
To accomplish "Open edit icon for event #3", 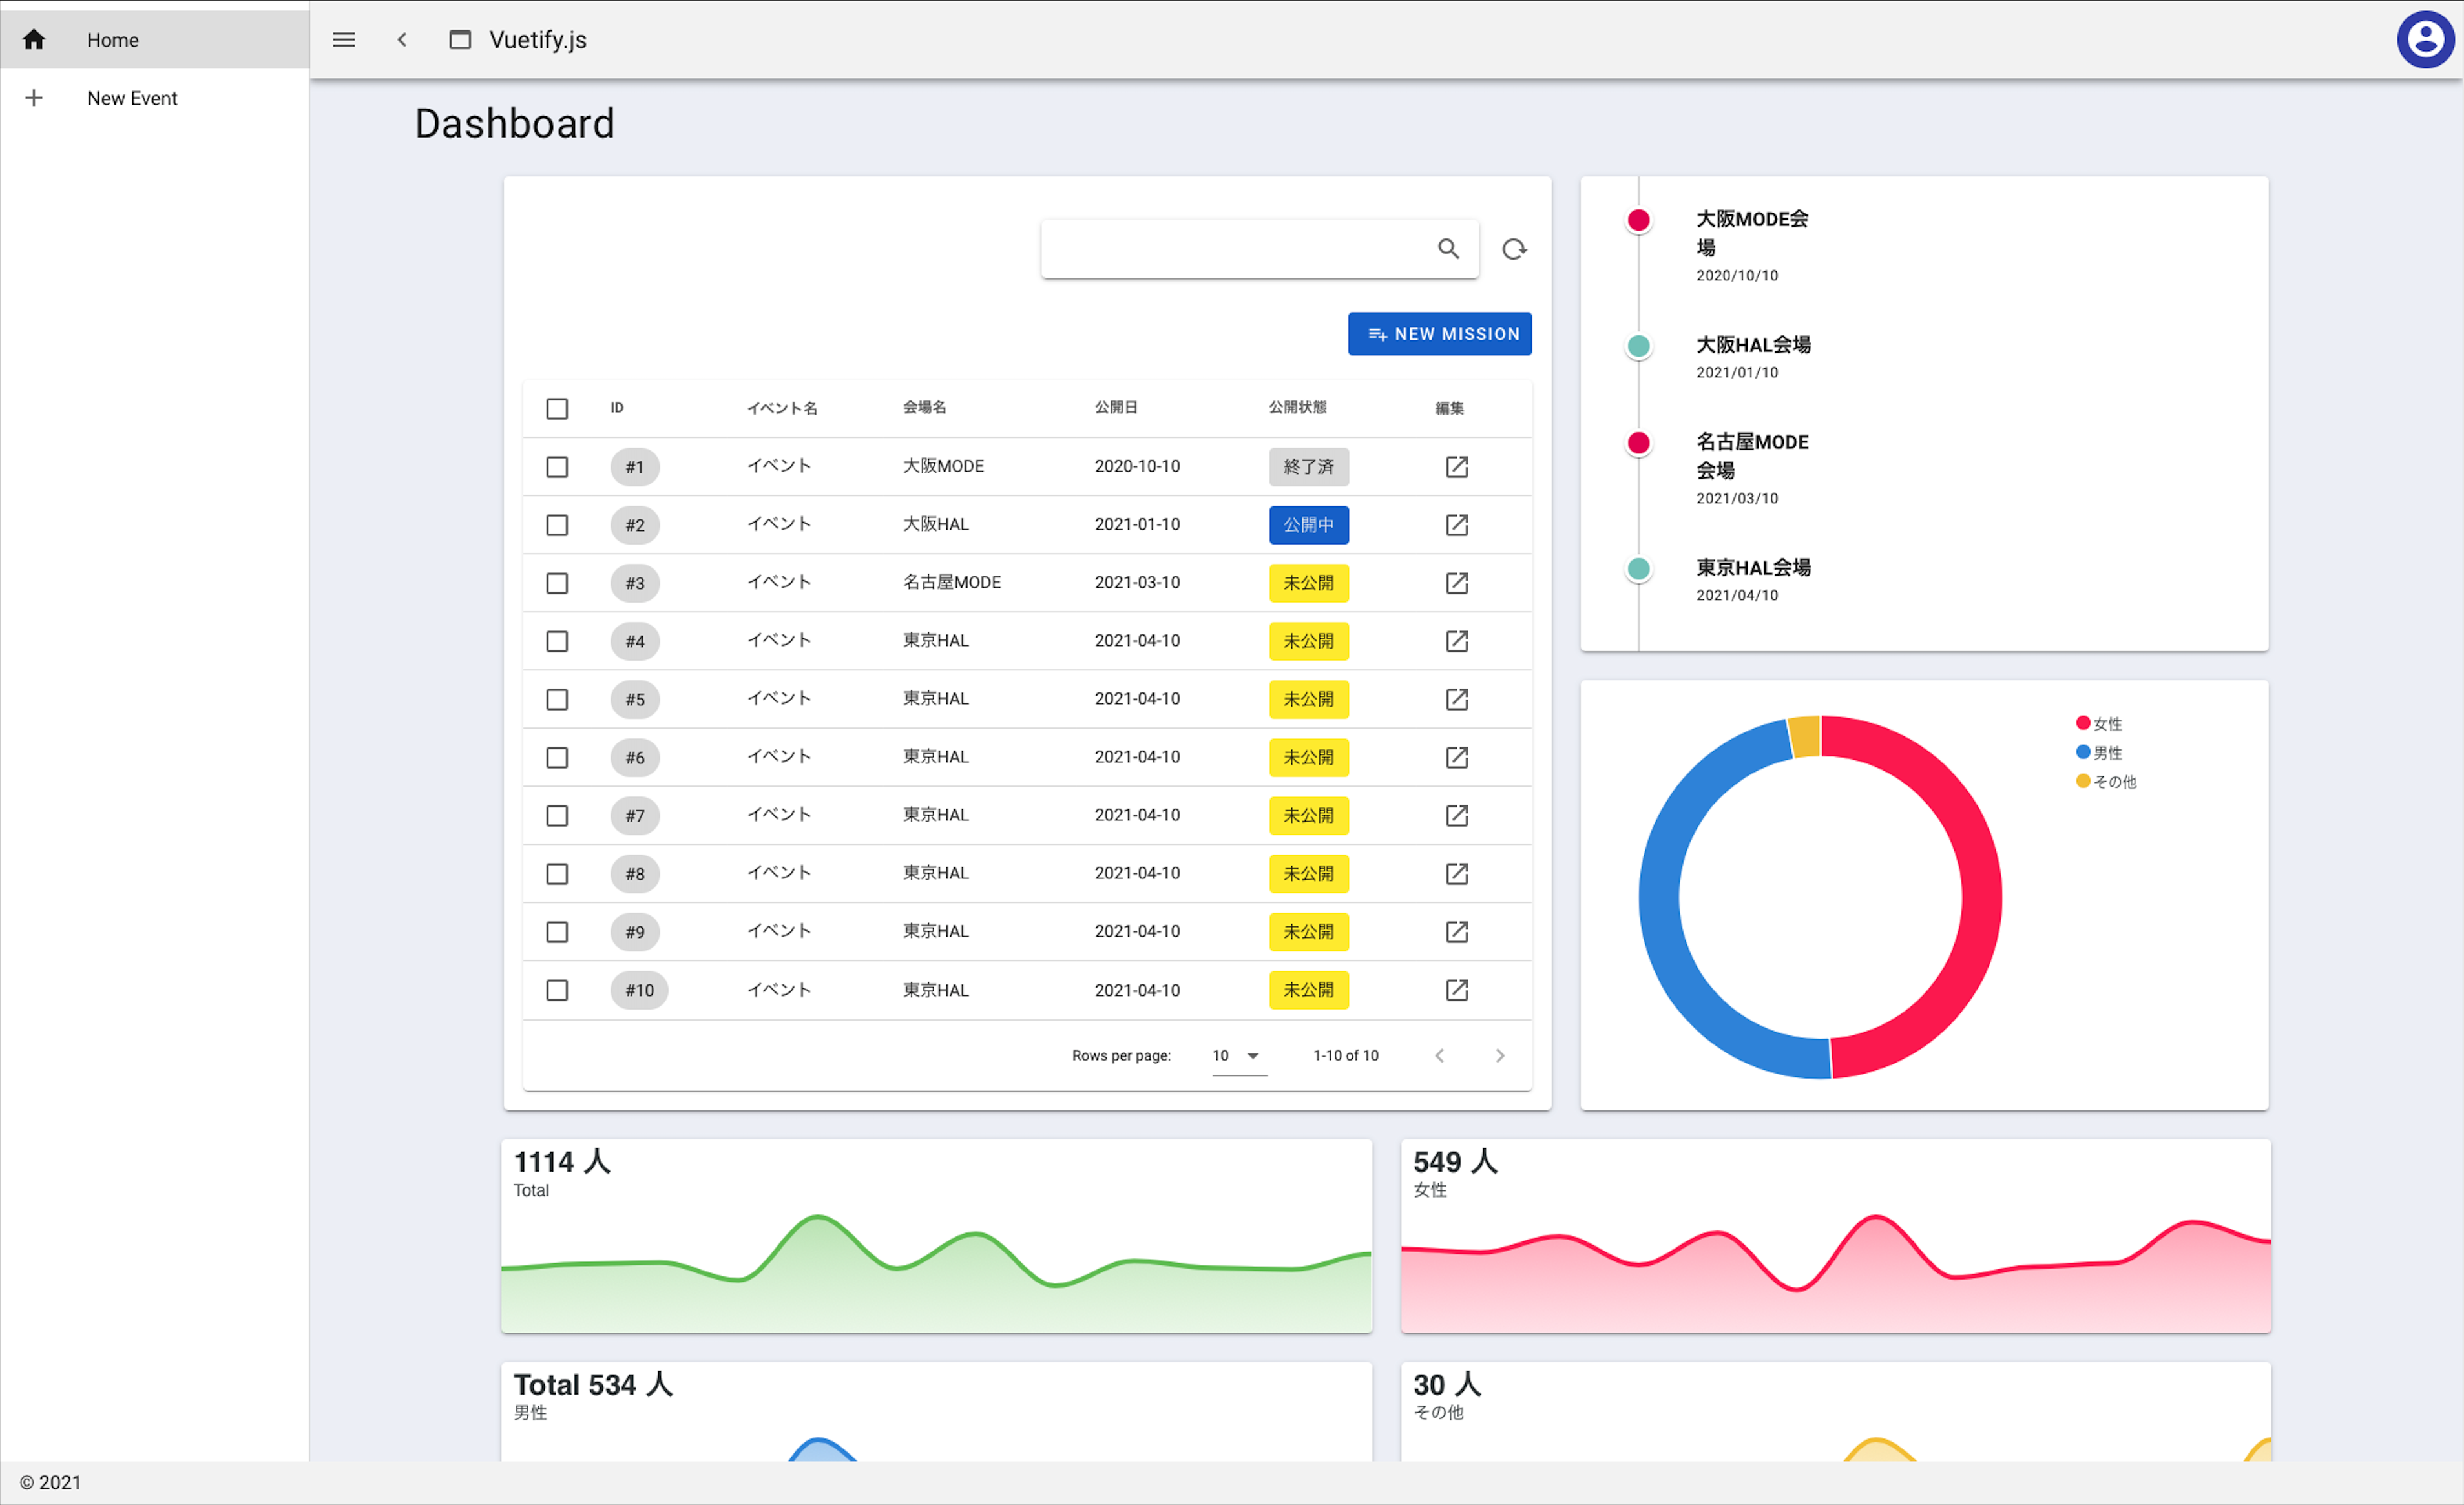I will pyautogui.click(x=1457, y=583).
